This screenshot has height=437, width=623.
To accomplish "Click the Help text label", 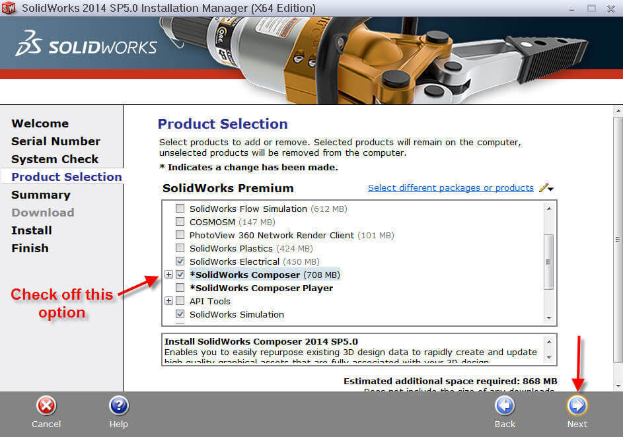I will 119,424.
